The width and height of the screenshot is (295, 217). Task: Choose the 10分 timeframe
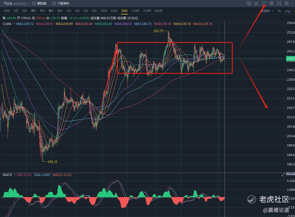(104, 11)
